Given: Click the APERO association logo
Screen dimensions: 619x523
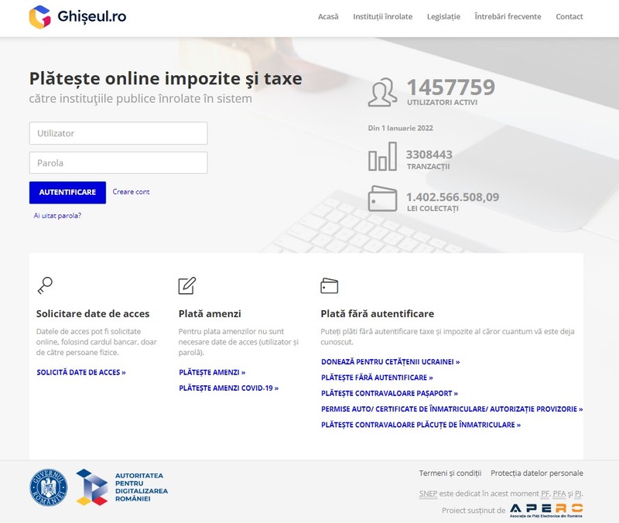Looking at the screenshot, I should coord(546,510).
